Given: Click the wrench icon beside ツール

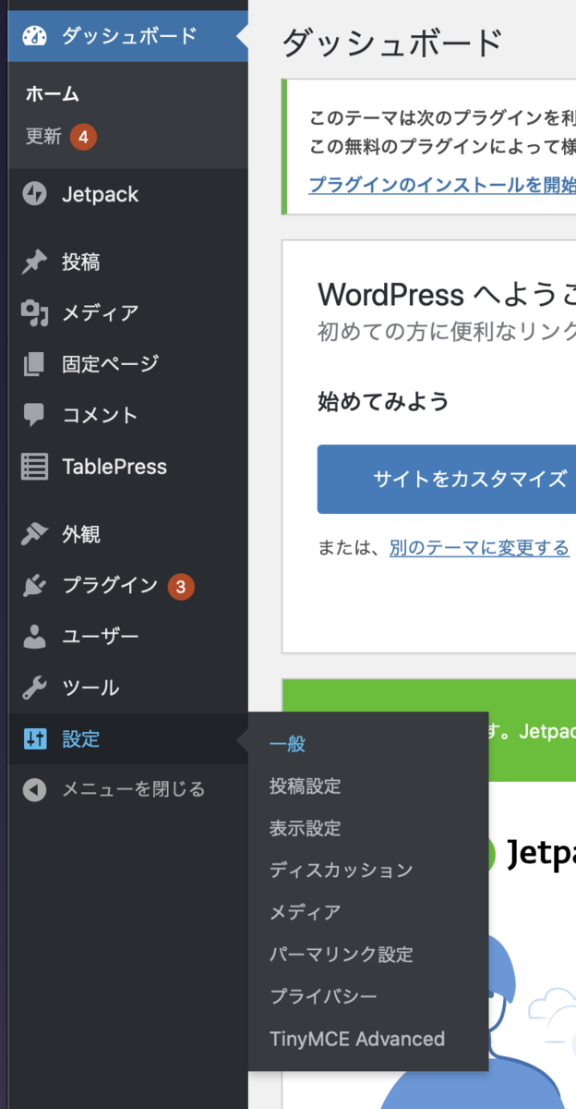Looking at the screenshot, I should 34,688.
